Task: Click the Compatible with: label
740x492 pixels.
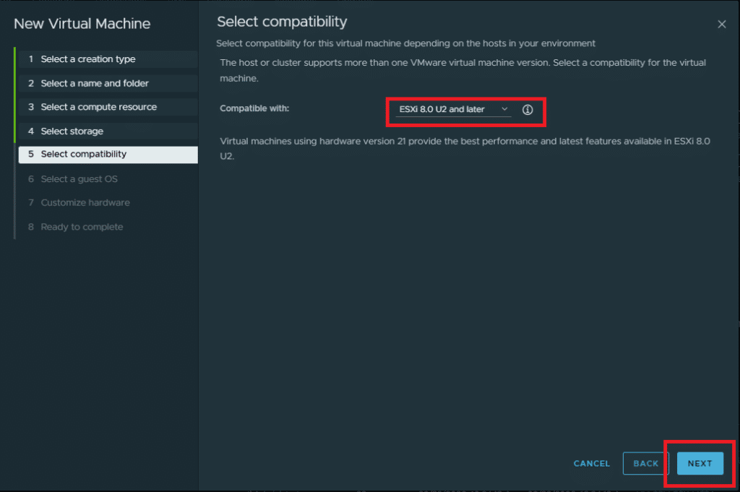Action: (254, 108)
